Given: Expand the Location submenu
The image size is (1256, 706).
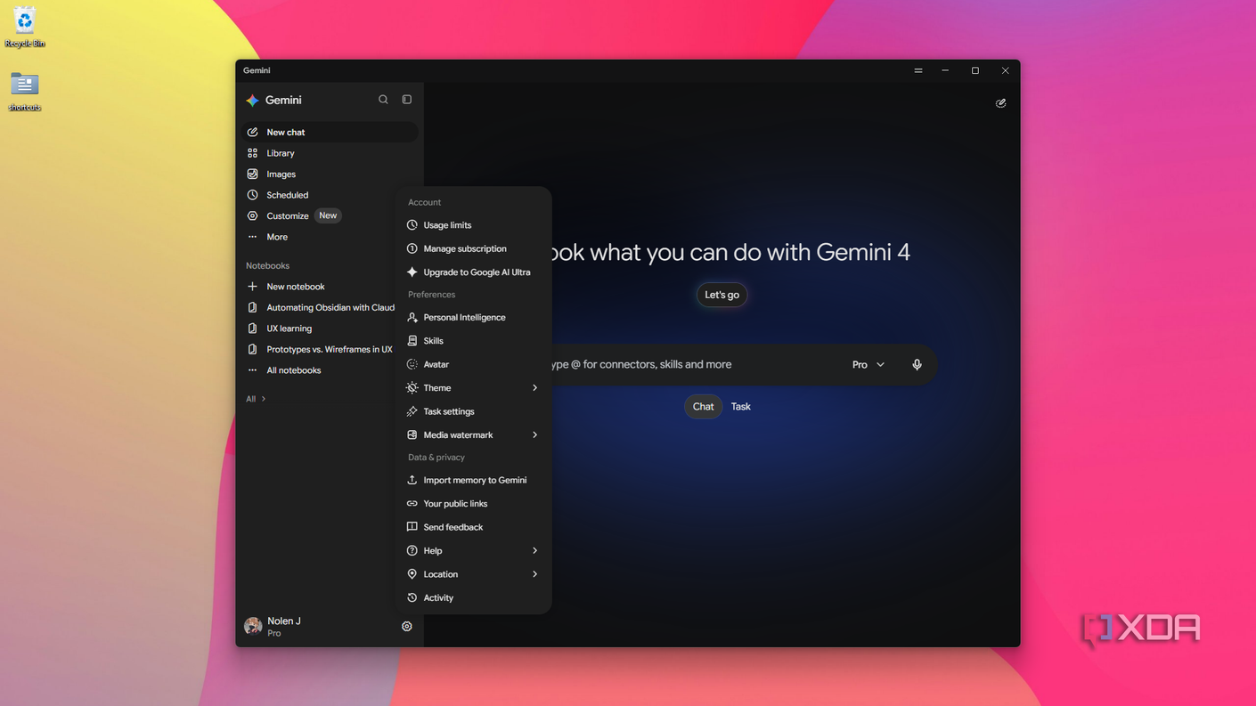Looking at the screenshot, I should (x=474, y=574).
